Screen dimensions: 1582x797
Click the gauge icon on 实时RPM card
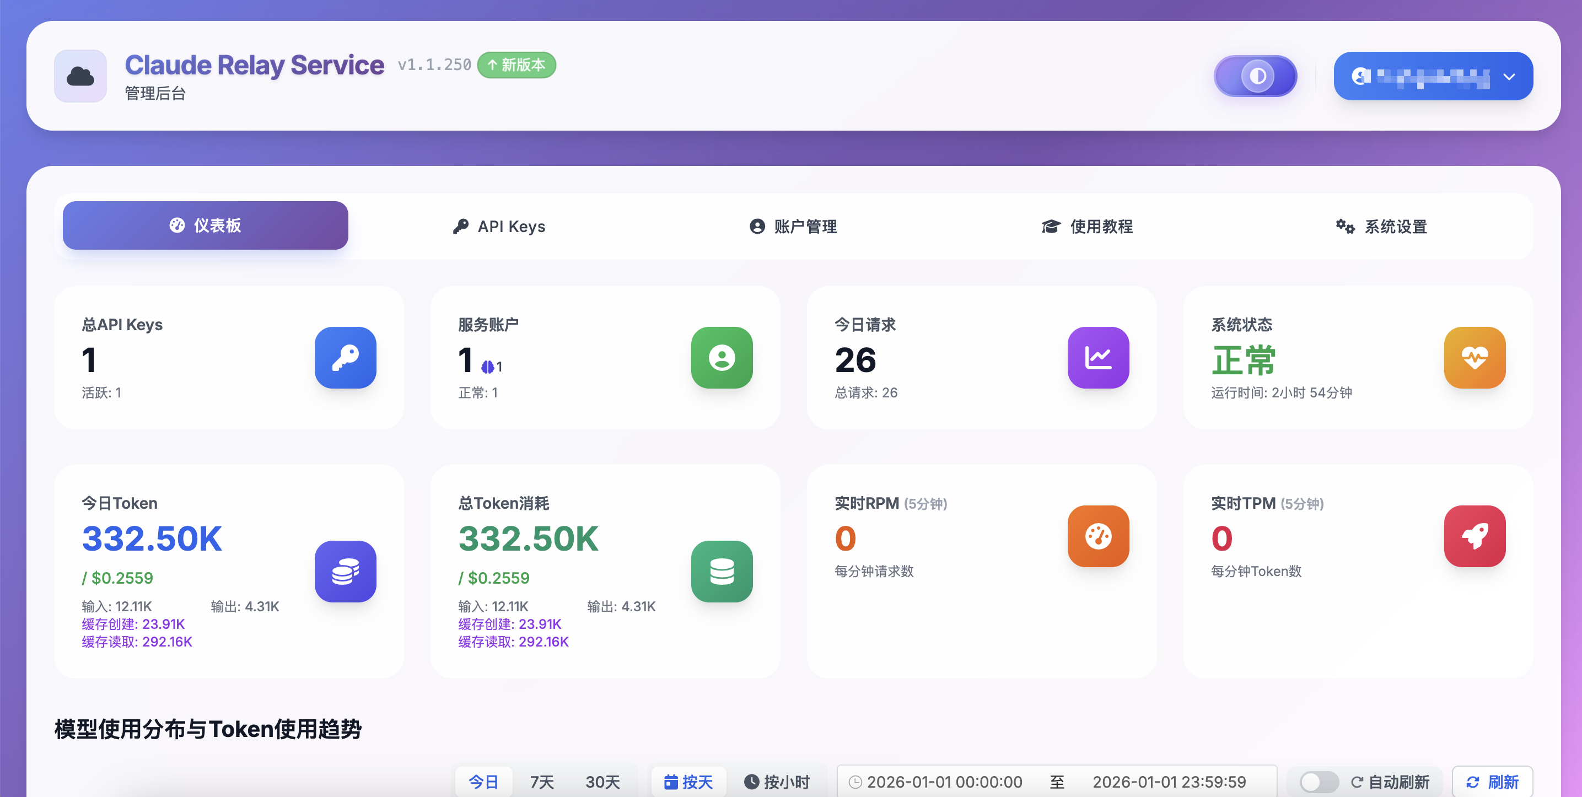click(x=1099, y=536)
